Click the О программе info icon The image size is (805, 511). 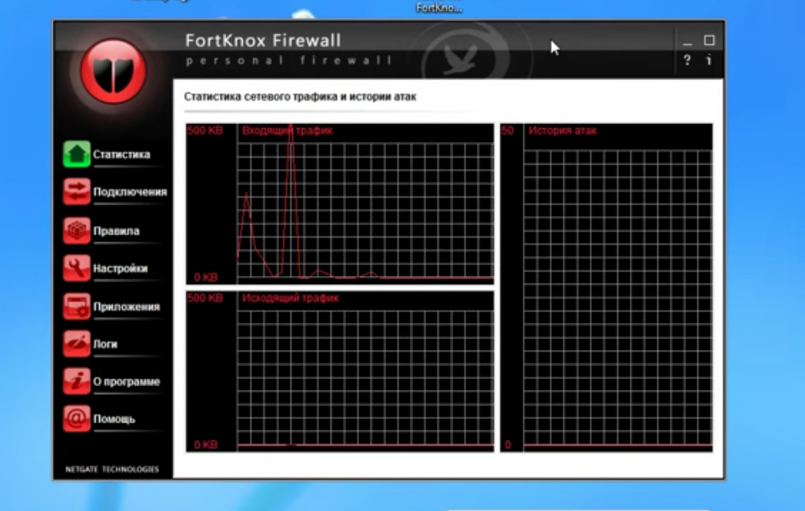tap(76, 381)
